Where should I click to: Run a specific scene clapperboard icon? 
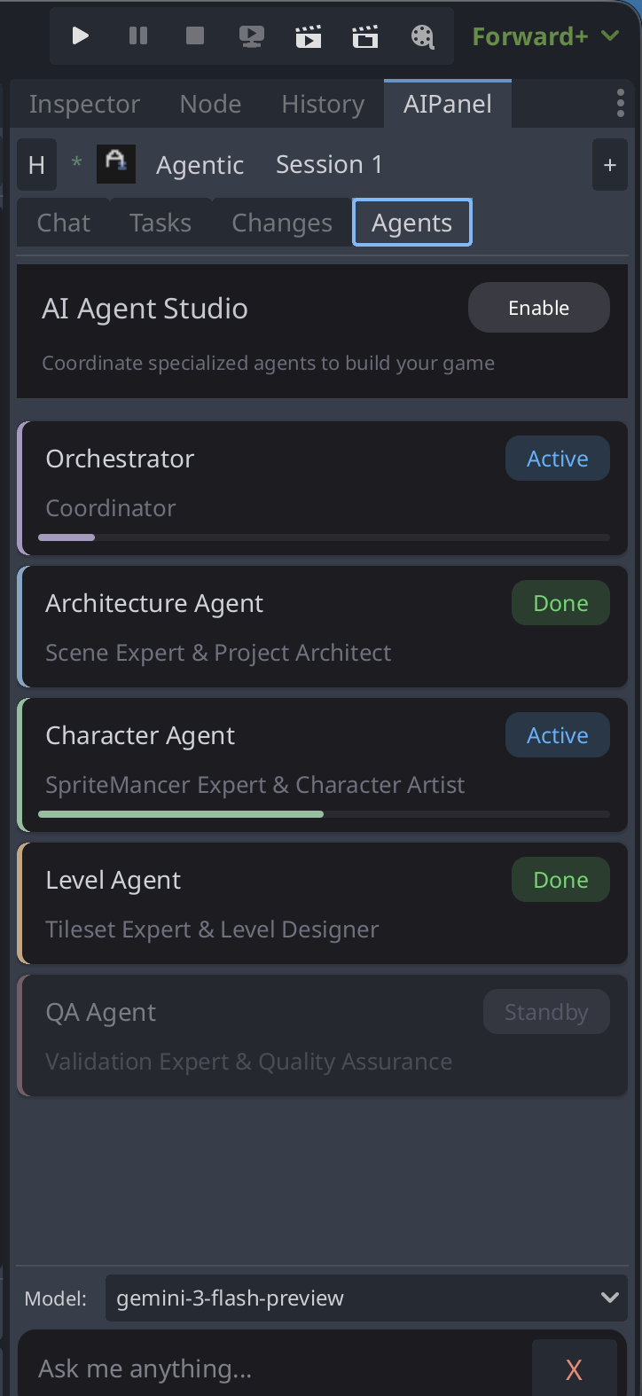coord(365,36)
